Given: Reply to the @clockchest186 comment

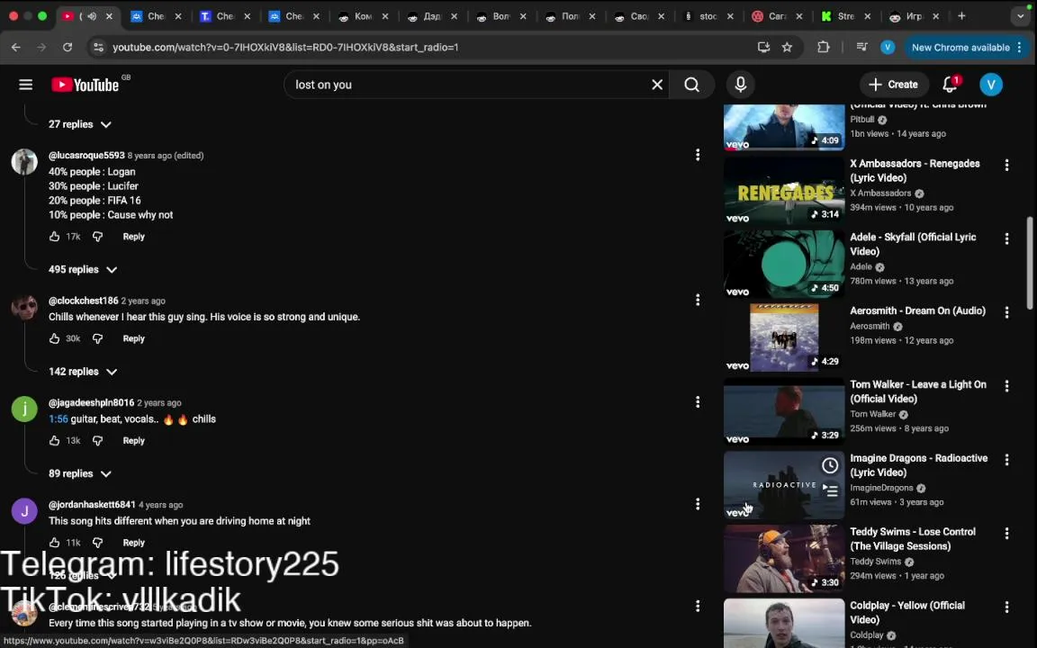Looking at the screenshot, I should pos(133,338).
